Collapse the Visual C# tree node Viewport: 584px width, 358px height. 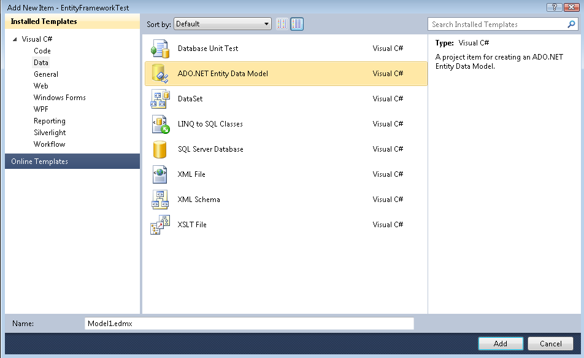point(15,39)
